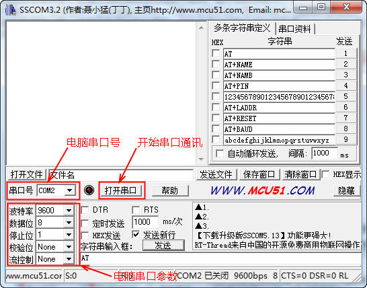Click the AT+NAME string field
The height and width of the screenshot is (288, 367).
pos(279,65)
